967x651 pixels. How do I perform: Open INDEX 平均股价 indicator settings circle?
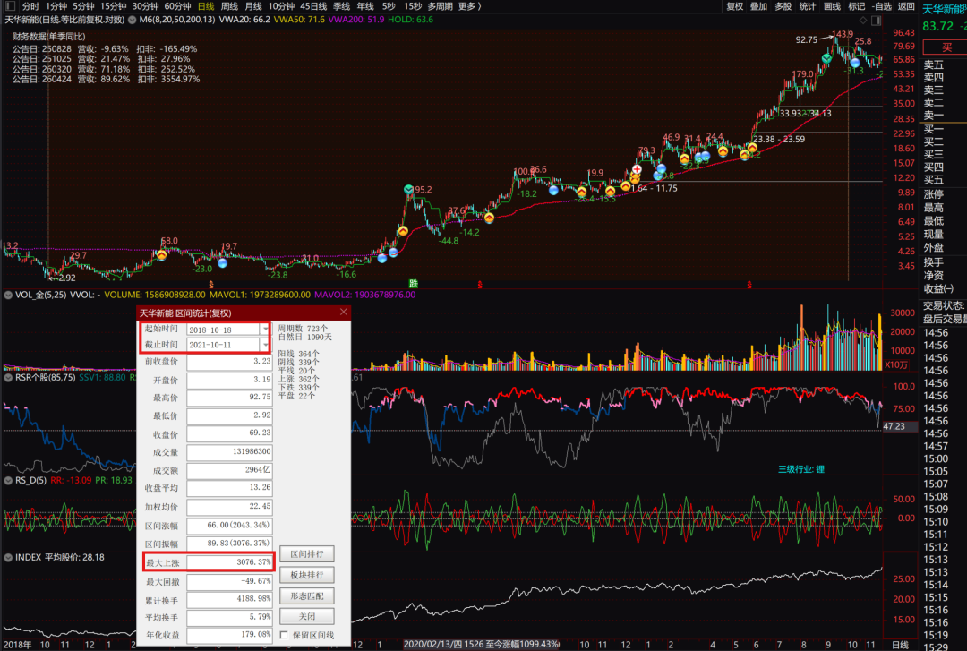[8, 557]
